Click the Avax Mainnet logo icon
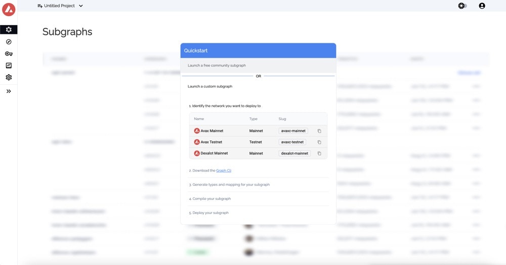 [x=197, y=131]
